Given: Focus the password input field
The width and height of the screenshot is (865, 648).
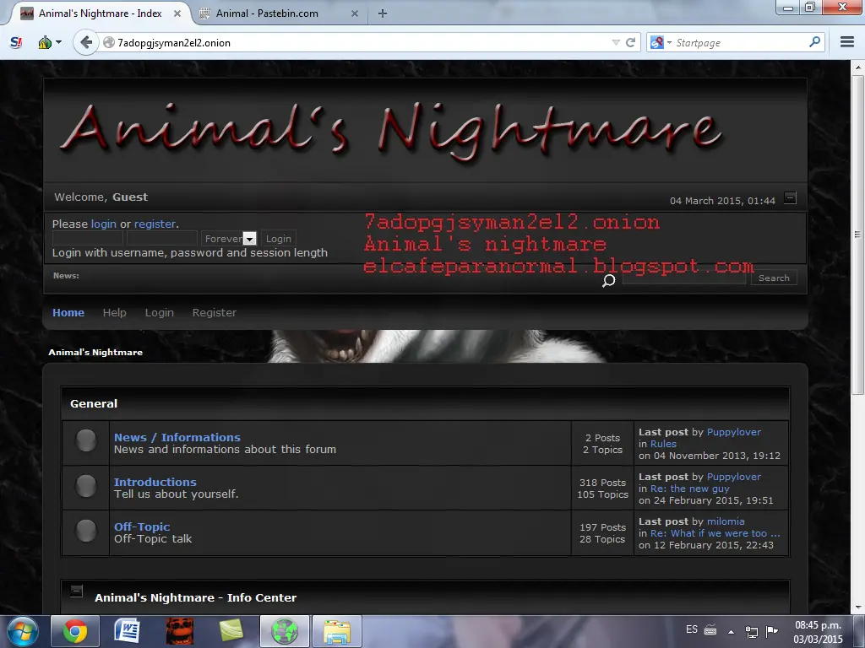Looking at the screenshot, I should click(x=161, y=238).
